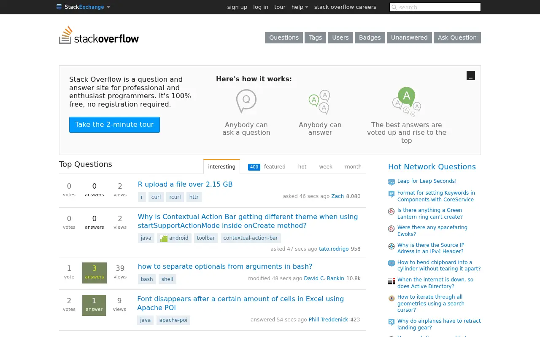Click the sign up link

click(237, 7)
